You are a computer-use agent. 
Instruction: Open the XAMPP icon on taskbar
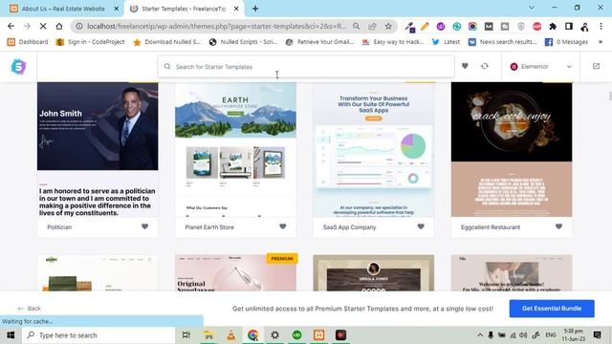coord(318,335)
